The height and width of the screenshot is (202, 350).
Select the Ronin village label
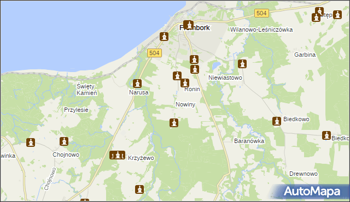click(192, 90)
